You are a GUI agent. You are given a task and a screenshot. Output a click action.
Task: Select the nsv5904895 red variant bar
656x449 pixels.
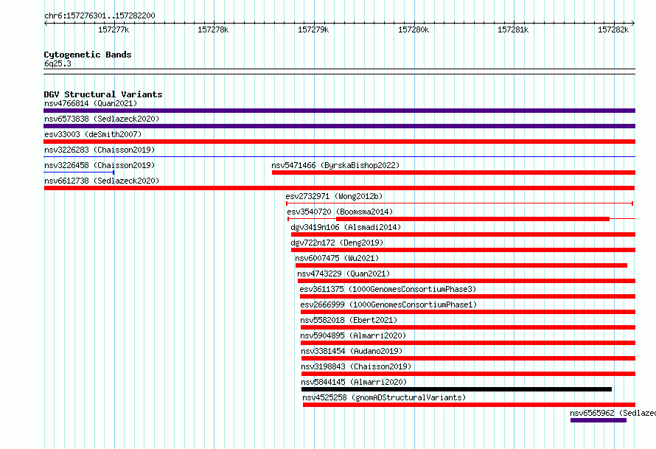[x=468, y=343]
